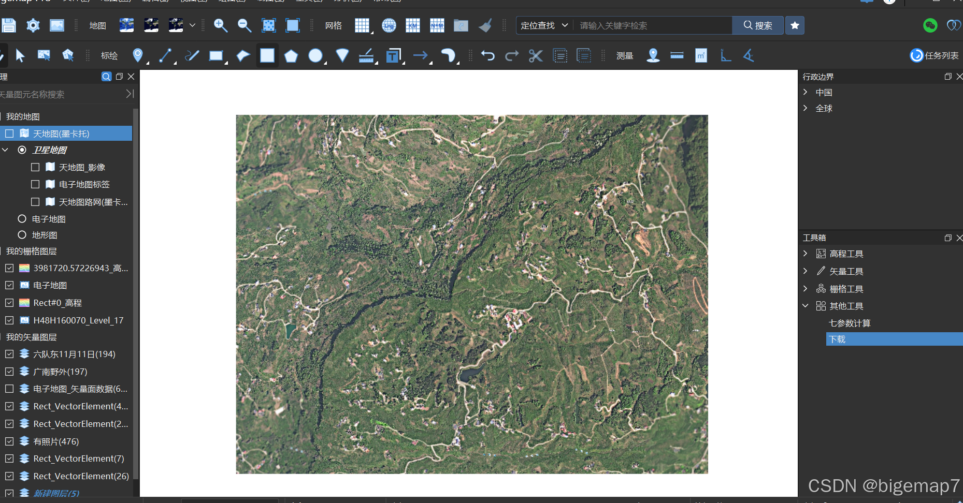Select the text label T tool

click(x=393, y=55)
